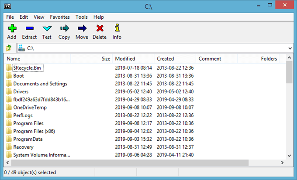
Task: Click the Copy toolbar icon
Action: [65, 28]
